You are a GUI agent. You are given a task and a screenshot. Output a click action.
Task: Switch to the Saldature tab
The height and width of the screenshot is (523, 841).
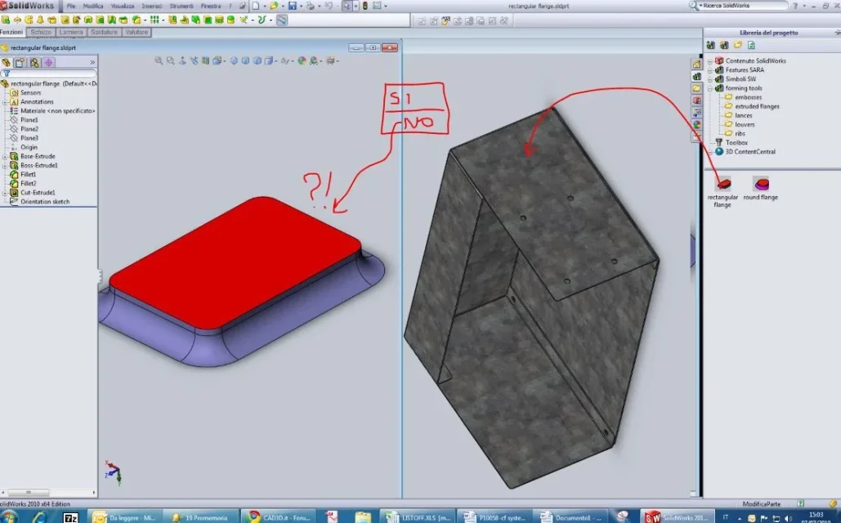[104, 32]
